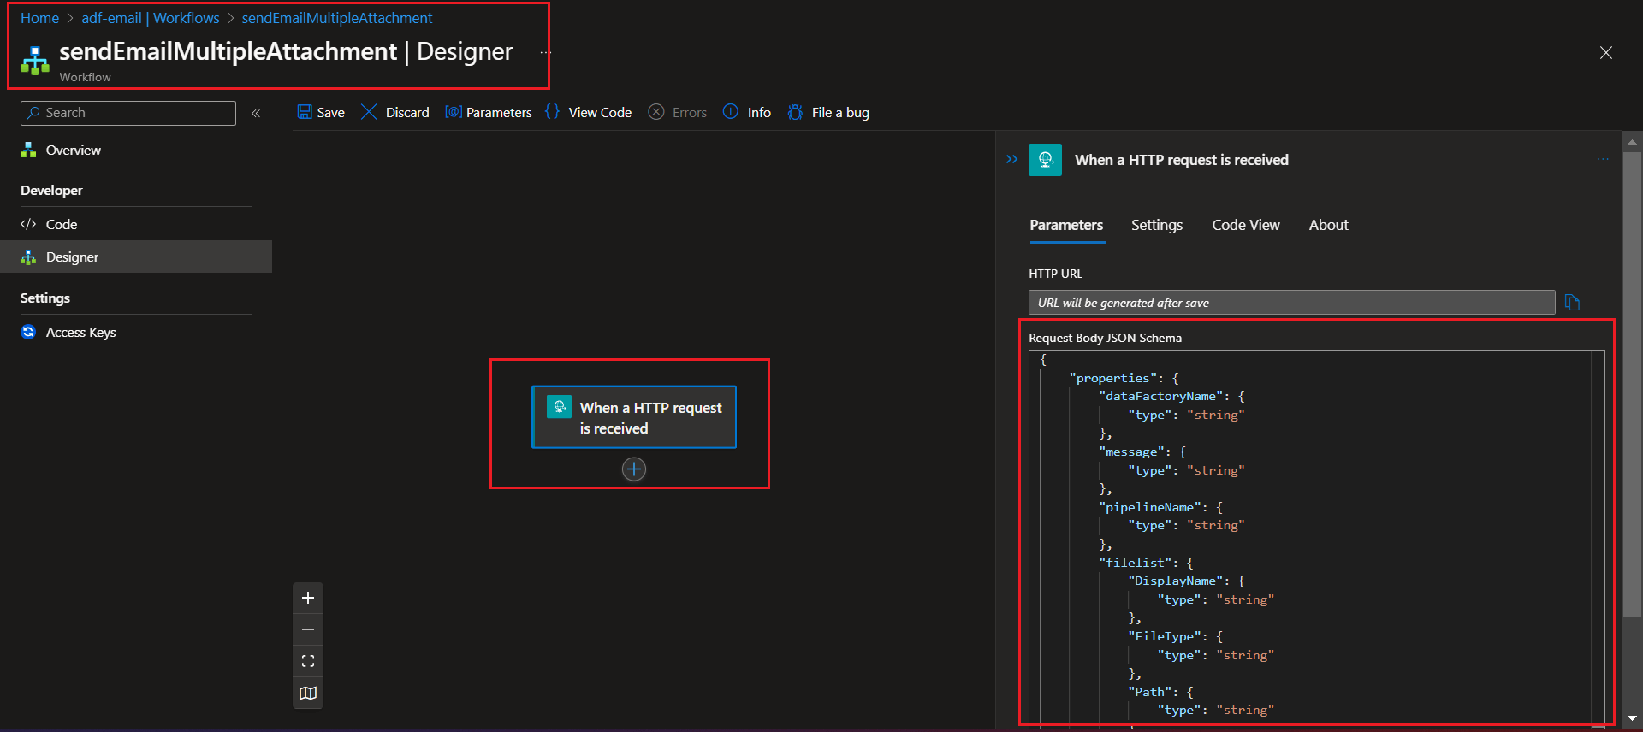
Task: Select the HTTP request trigger node
Action: point(634,417)
